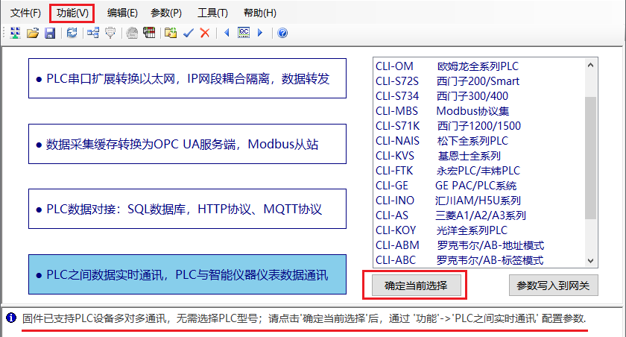Select CLI-ABM 罗克韦尔/AB-地址模式 row
Viewport: 626px width, 337px height.
coord(479,245)
